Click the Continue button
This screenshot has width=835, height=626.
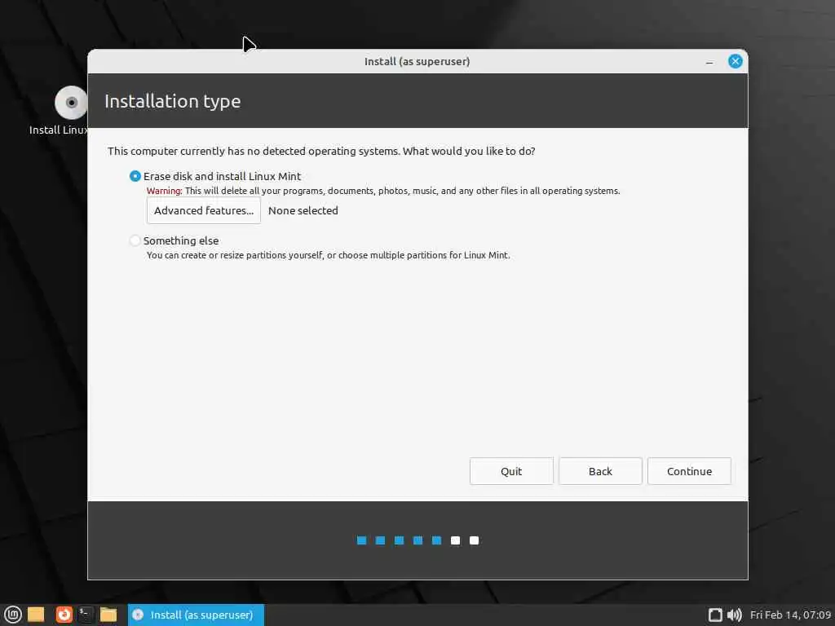pos(689,471)
